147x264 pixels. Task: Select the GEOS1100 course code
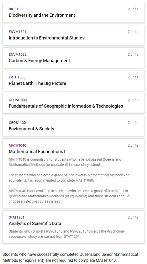click(x=17, y=123)
